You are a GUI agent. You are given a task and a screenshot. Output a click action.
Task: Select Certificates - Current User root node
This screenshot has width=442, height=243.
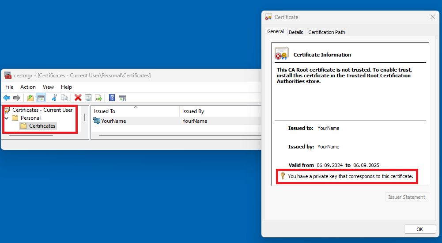(42, 110)
